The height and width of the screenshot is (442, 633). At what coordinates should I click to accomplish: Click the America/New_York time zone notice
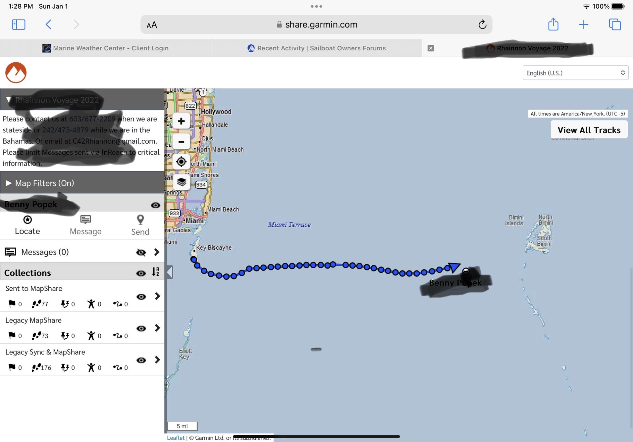578,114
